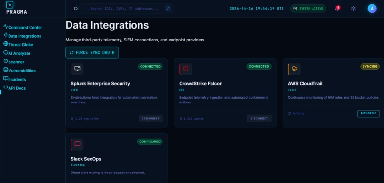Image resolution: width=384 pixels, height=183 pixels.
Task: Click the Scanner shield icon
Action: pos(6,61)
